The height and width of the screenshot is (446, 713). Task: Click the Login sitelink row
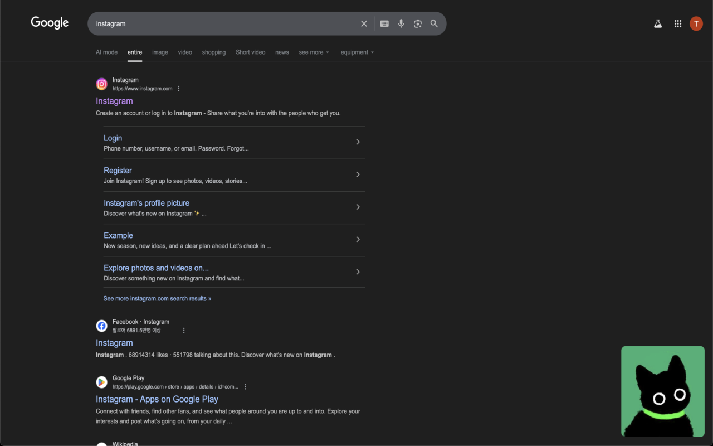[235, 143]
